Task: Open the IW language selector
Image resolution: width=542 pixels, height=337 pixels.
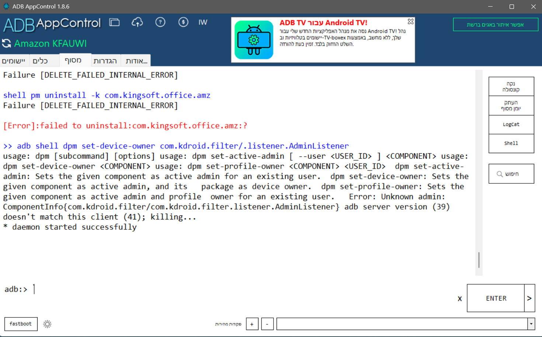Action: (x=203, y=22)
